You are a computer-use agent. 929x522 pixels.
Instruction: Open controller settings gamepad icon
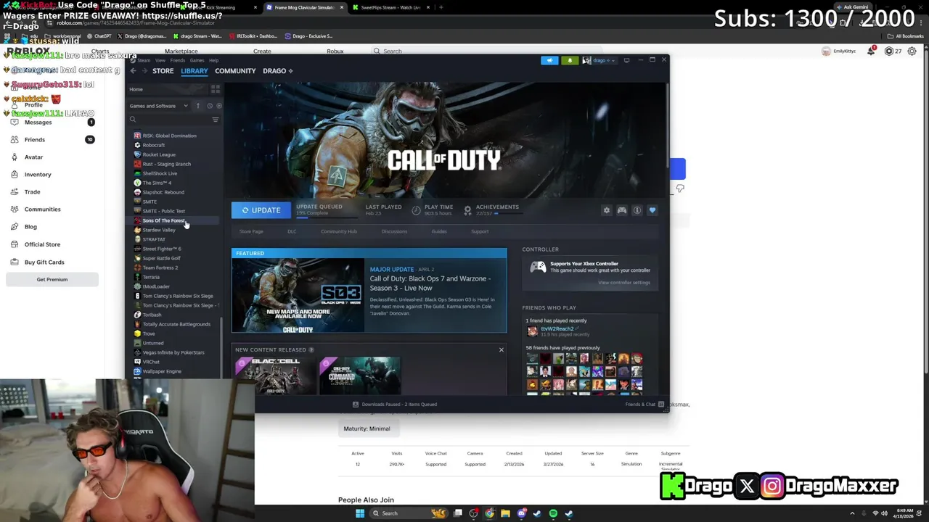pos(622,210)
